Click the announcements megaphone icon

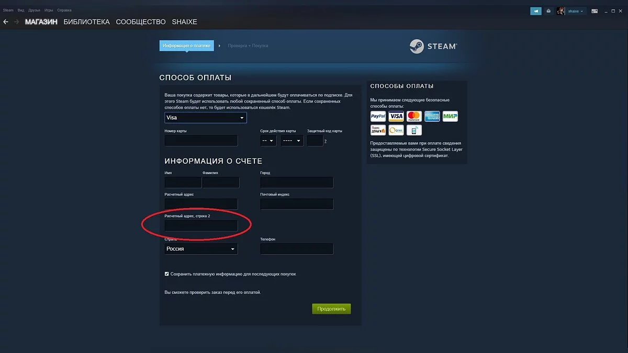535,10
